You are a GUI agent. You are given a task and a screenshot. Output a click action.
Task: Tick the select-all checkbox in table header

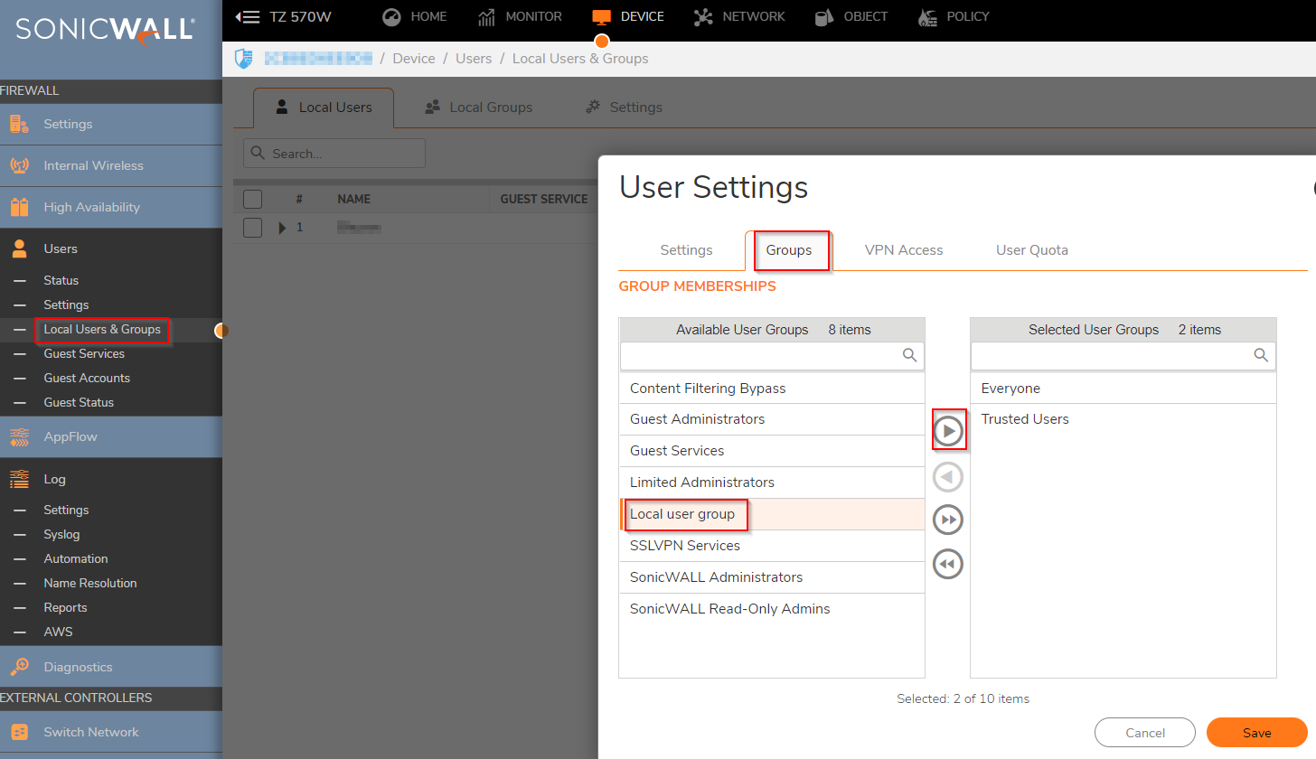tap(253, 199)
